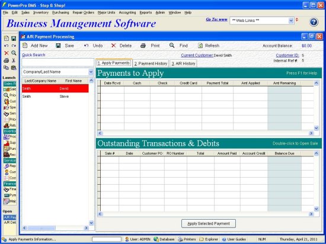Screen dimensions: 326x244
Task: Collapse the Finance section header in the Launch panel
Action: [9, 184]
